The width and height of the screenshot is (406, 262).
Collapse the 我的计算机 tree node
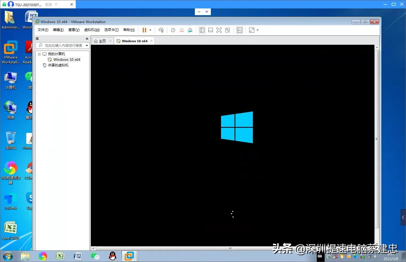[x=39, y=54]
